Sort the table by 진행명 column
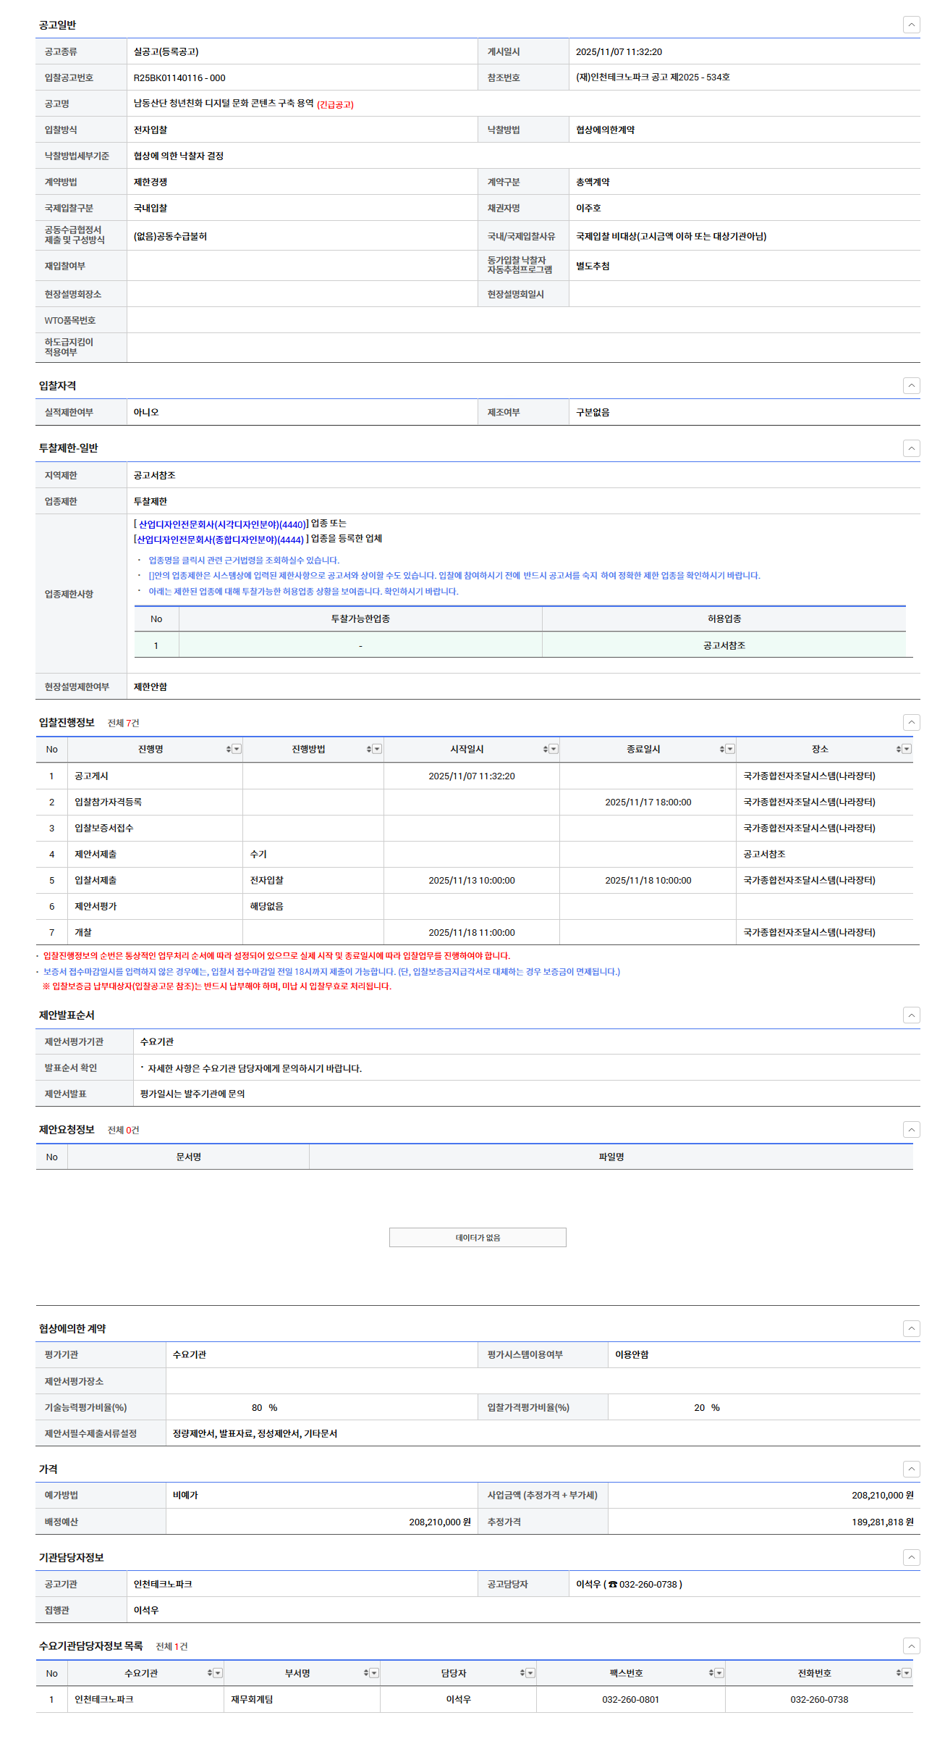 (x=228, y=750)
